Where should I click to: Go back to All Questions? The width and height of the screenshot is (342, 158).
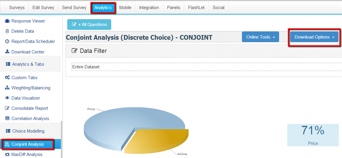tap(89, 25)
